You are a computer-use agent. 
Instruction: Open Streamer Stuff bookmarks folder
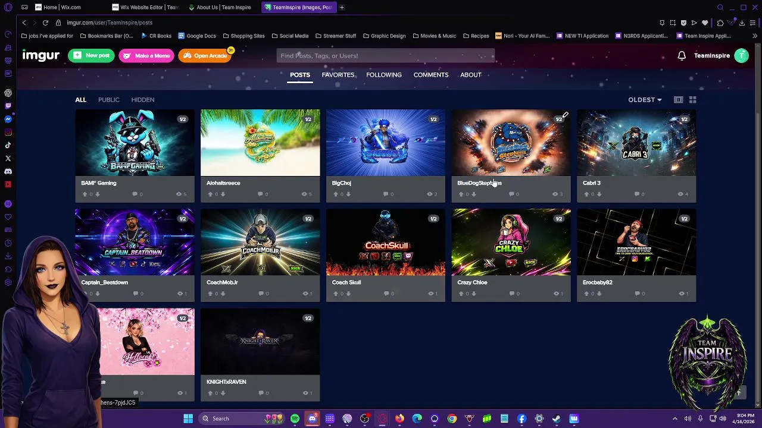coord(335,36)
